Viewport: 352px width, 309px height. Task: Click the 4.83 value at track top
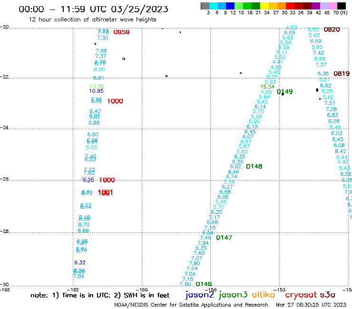coord(292,28)
